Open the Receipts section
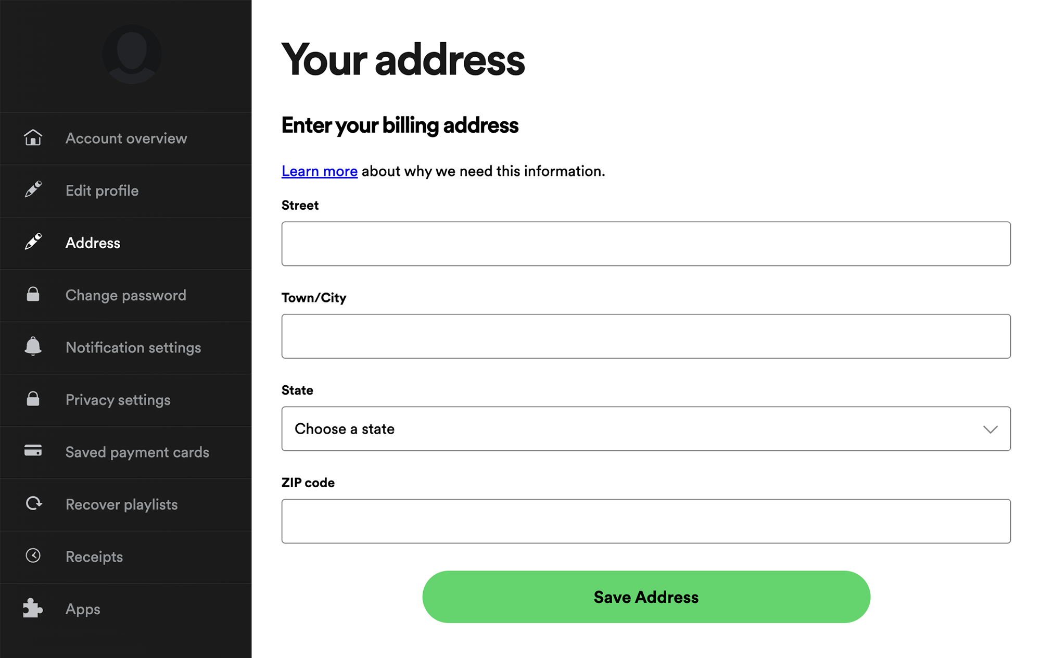The height and width of the screenshot is (658, 1041). pos(94,556)
